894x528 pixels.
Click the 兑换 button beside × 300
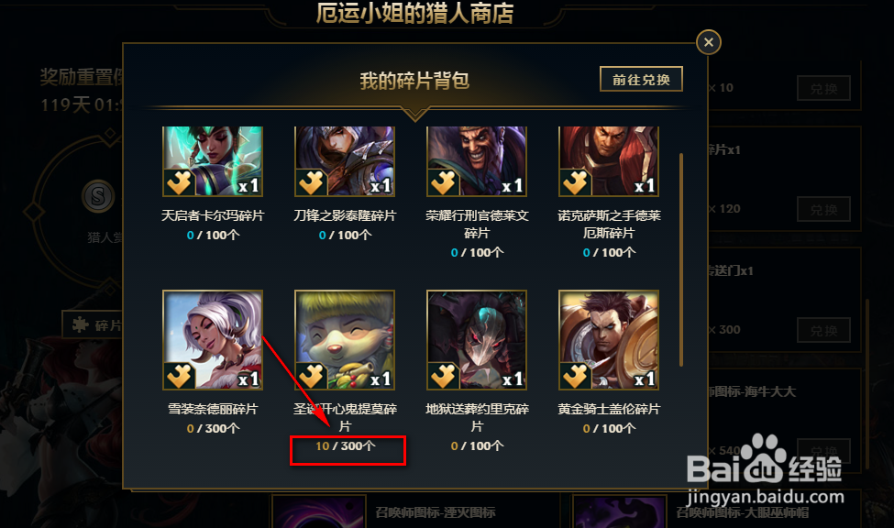pos(824,330)
